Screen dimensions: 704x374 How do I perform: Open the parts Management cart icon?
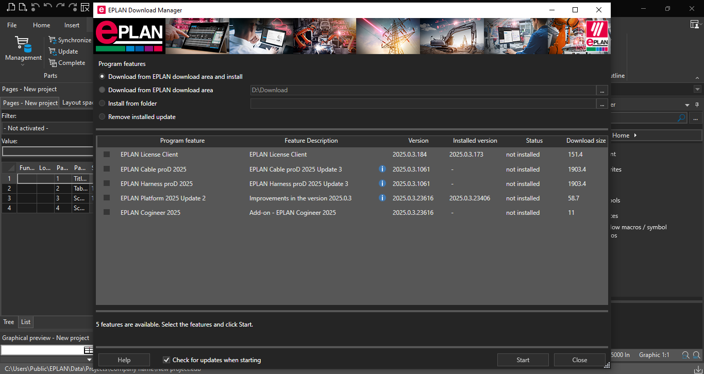(x=23, y=44)
